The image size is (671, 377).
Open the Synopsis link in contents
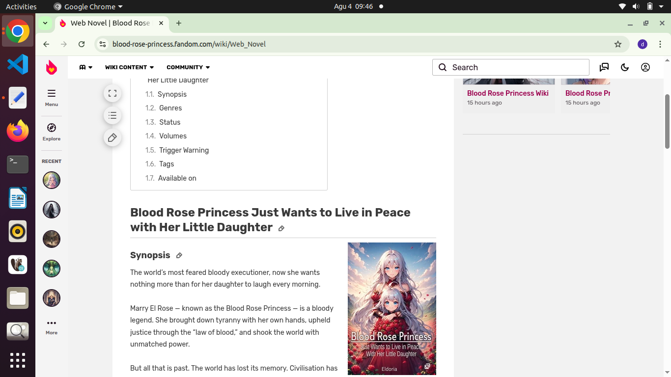click(x=172, y=94)
